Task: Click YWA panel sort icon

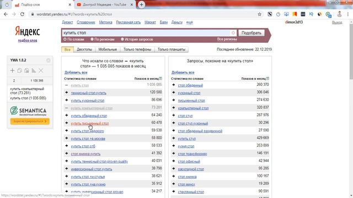Action: coord(34,70)
